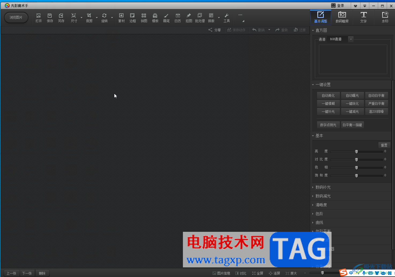Open the 边框 border tool

133,18
